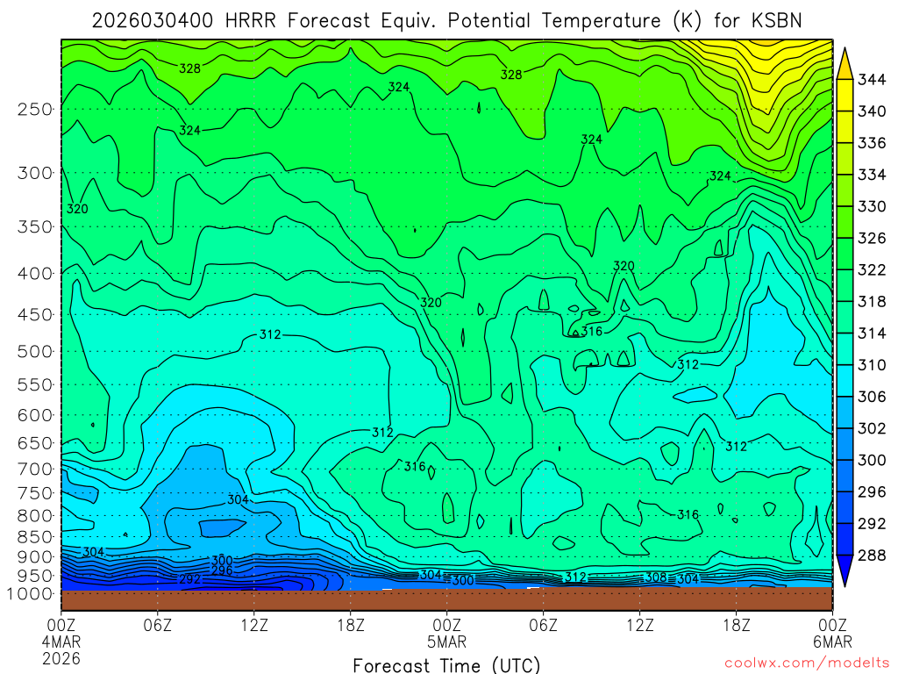The image size is (898, 674).
Task: Click the 310 colorbar value
Action: pos(872,365)
